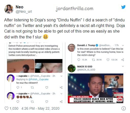Reply to the 'he wuz tha vikteem!!' tweet

(18, 87)
